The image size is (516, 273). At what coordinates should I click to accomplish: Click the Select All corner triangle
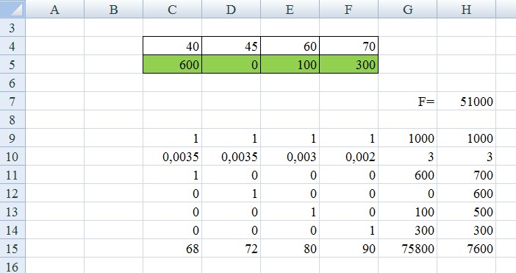(12, 9)
